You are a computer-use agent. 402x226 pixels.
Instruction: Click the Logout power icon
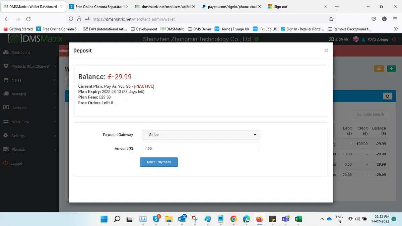(6, 163)
